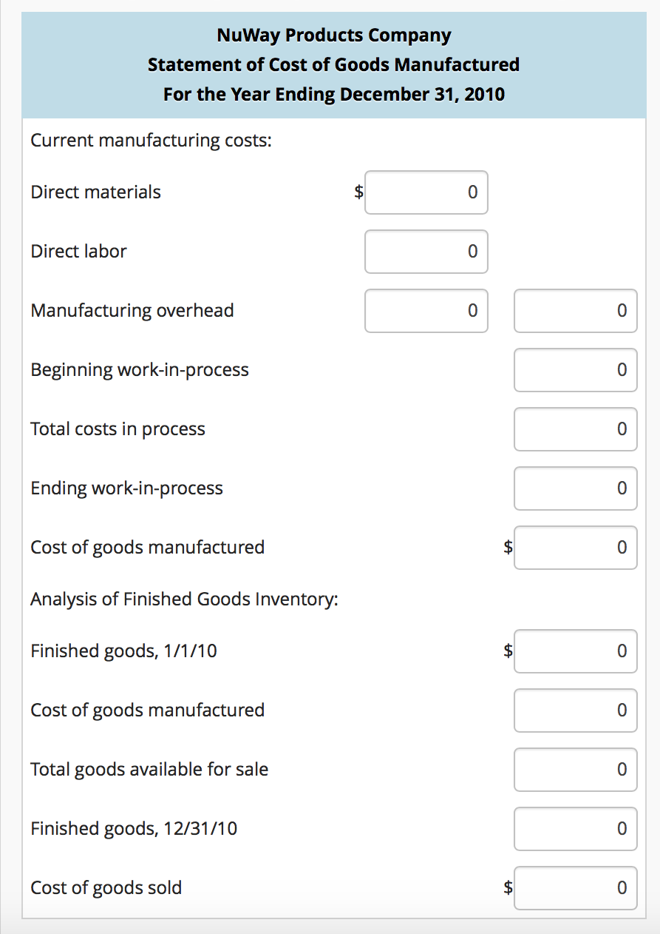The image size is (660, 934).
Task: Click the Current manufacturing costs: section label
Action: [x=151, y=141]
